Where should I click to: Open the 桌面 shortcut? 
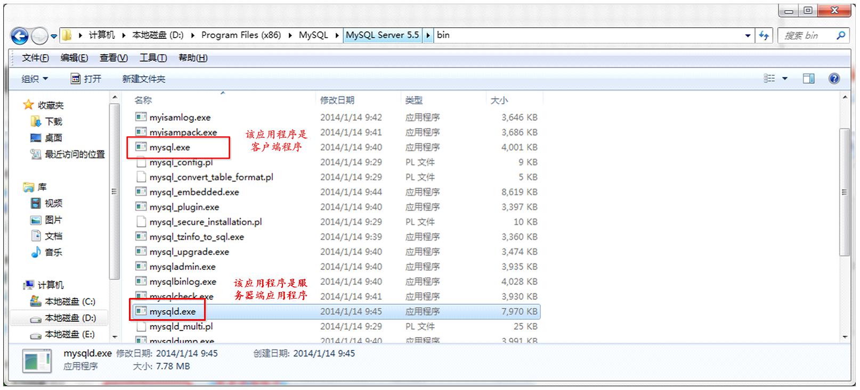click(x=53, y=138)
